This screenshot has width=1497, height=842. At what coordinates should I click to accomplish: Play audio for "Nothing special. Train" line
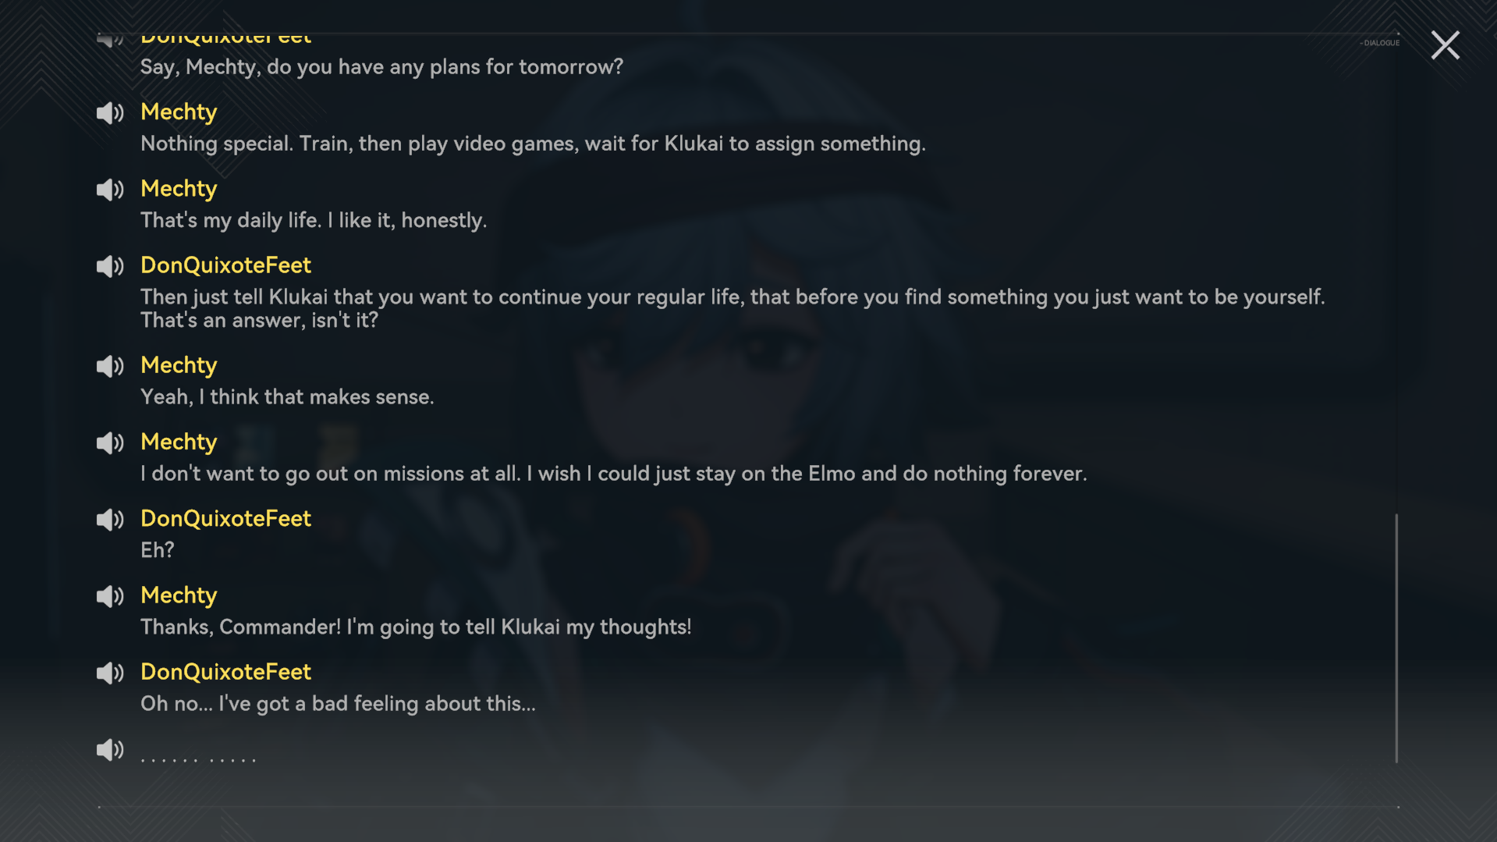(110, 113)
